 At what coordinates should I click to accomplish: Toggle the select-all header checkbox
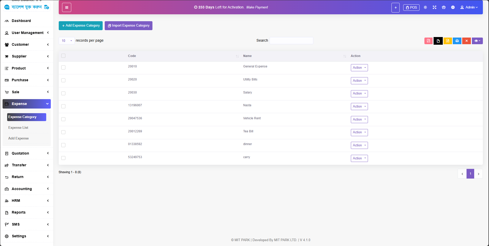coord(63,56)
